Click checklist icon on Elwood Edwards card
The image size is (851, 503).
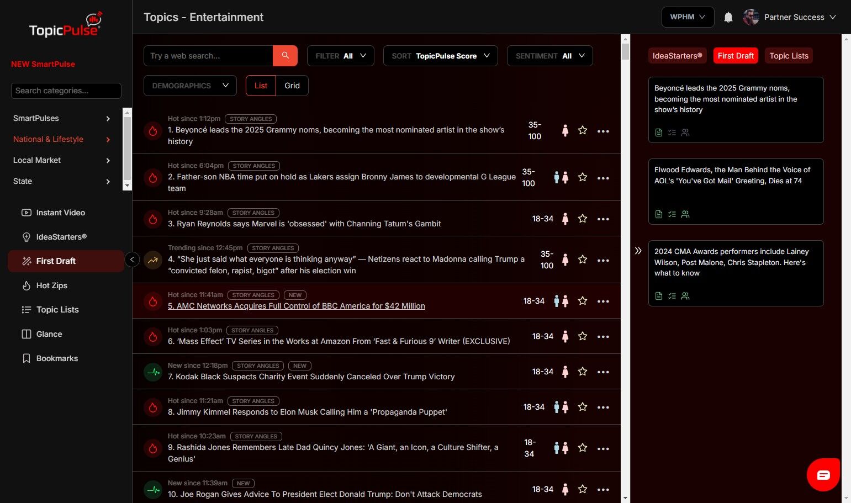672,214
